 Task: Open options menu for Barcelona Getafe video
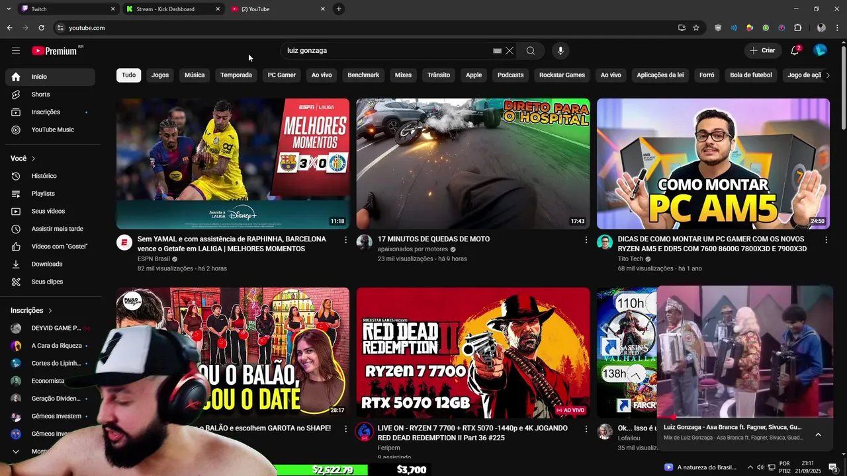point(345,240)
